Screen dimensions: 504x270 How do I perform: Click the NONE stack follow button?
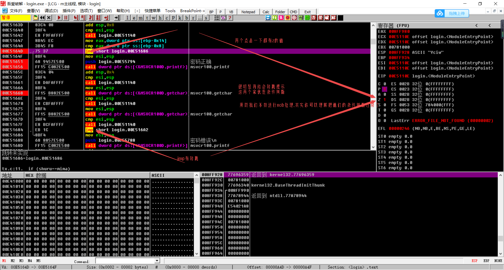click(498, 261)
